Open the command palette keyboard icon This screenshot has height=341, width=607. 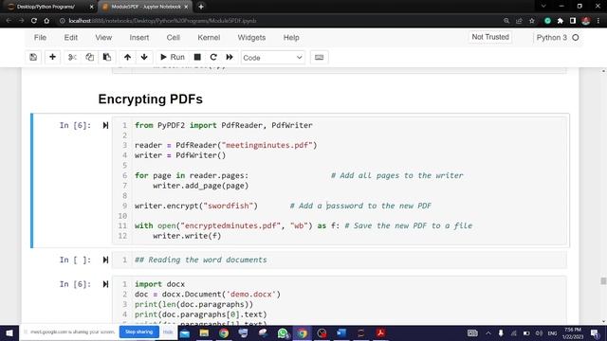coord(319,57)
